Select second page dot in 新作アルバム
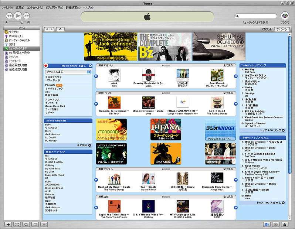This screenshot has height=229, width=295. (165, 66)
